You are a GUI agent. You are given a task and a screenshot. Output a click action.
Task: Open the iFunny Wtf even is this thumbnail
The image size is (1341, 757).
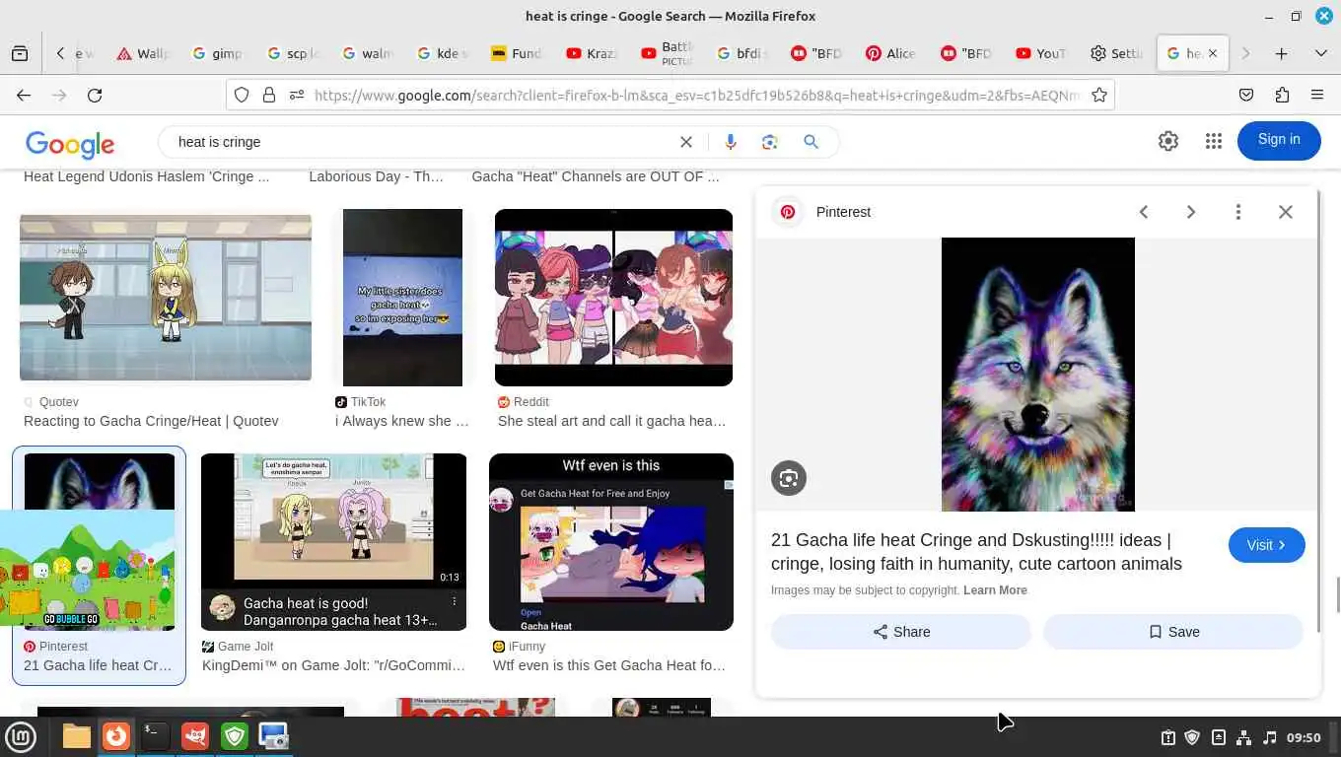[611, 542]
